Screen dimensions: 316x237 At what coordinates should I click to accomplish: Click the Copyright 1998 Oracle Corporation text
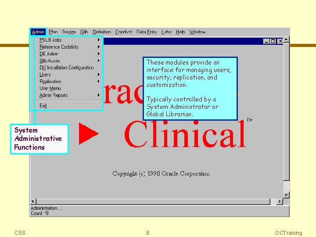[x=161, y=173]
